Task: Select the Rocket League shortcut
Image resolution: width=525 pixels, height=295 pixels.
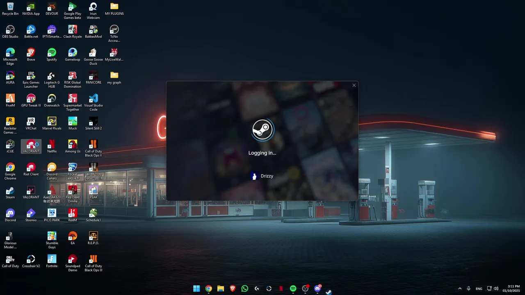Action: coord(73,172)
